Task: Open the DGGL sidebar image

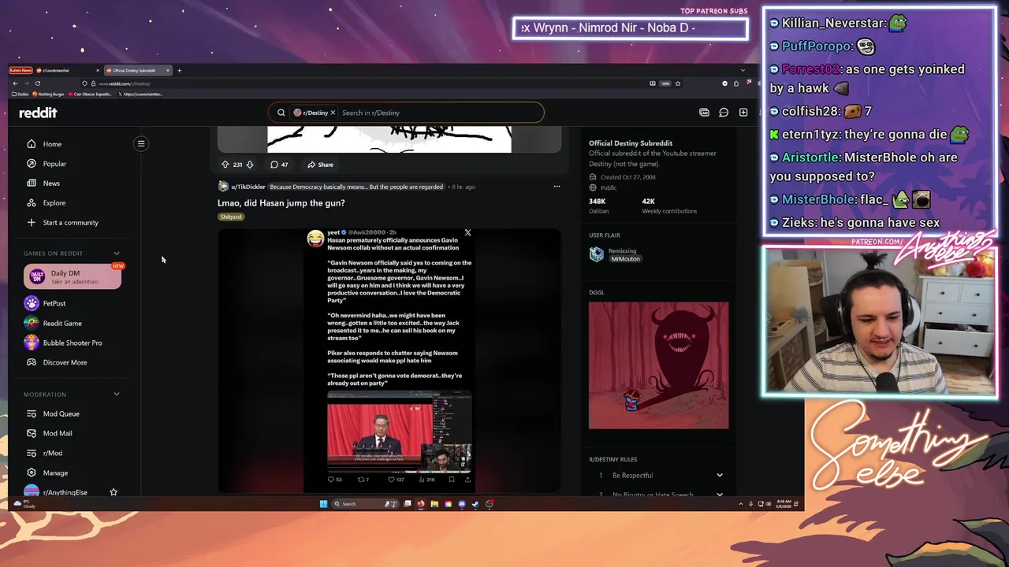Action: [659, 365]
